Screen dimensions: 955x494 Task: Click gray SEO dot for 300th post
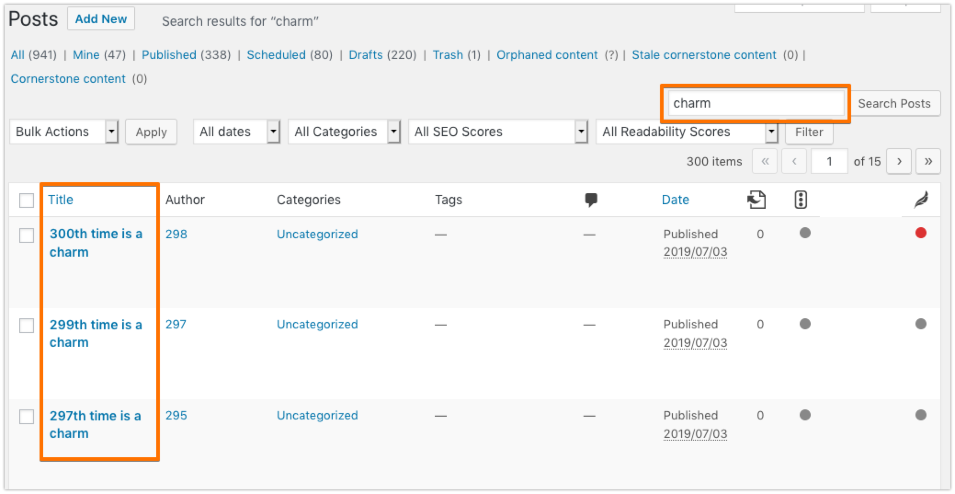(805, 233)
